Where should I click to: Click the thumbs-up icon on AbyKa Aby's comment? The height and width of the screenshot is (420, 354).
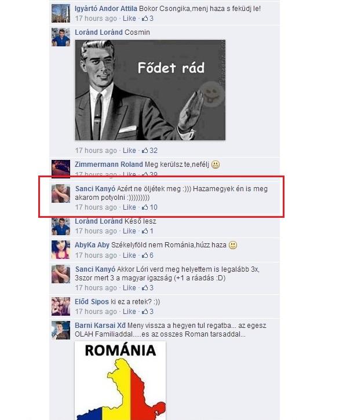(145, 255)
